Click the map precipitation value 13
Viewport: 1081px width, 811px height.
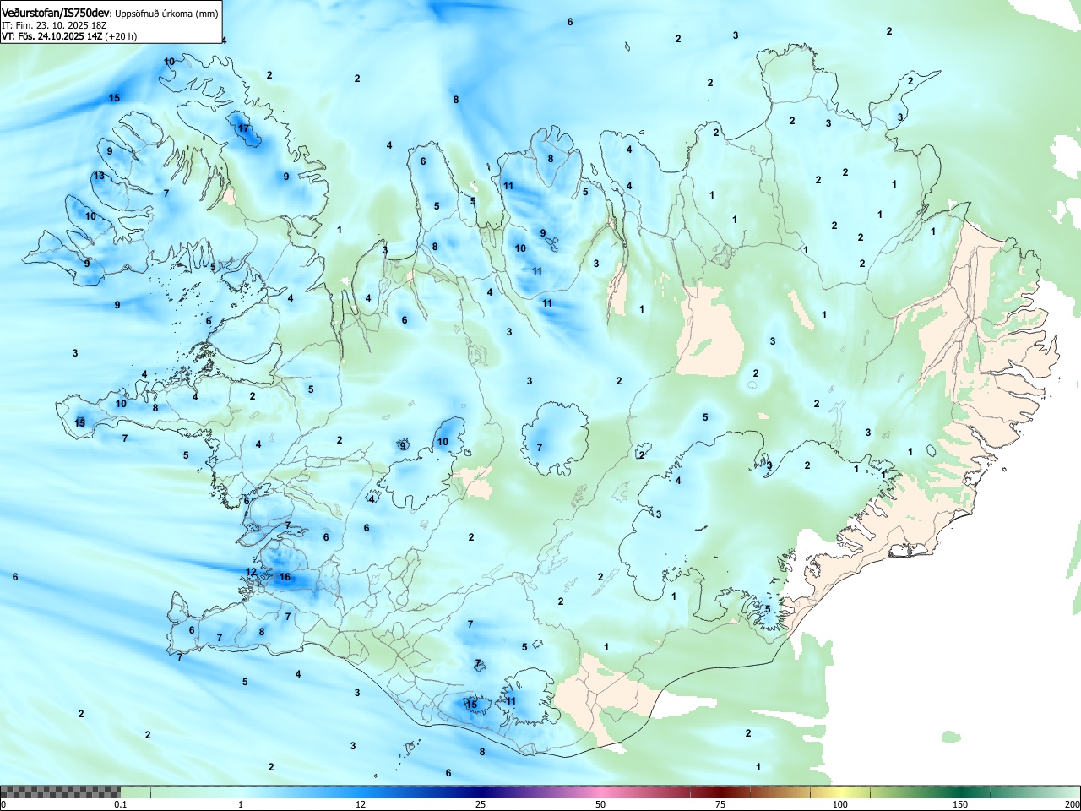tap(99, 176)
